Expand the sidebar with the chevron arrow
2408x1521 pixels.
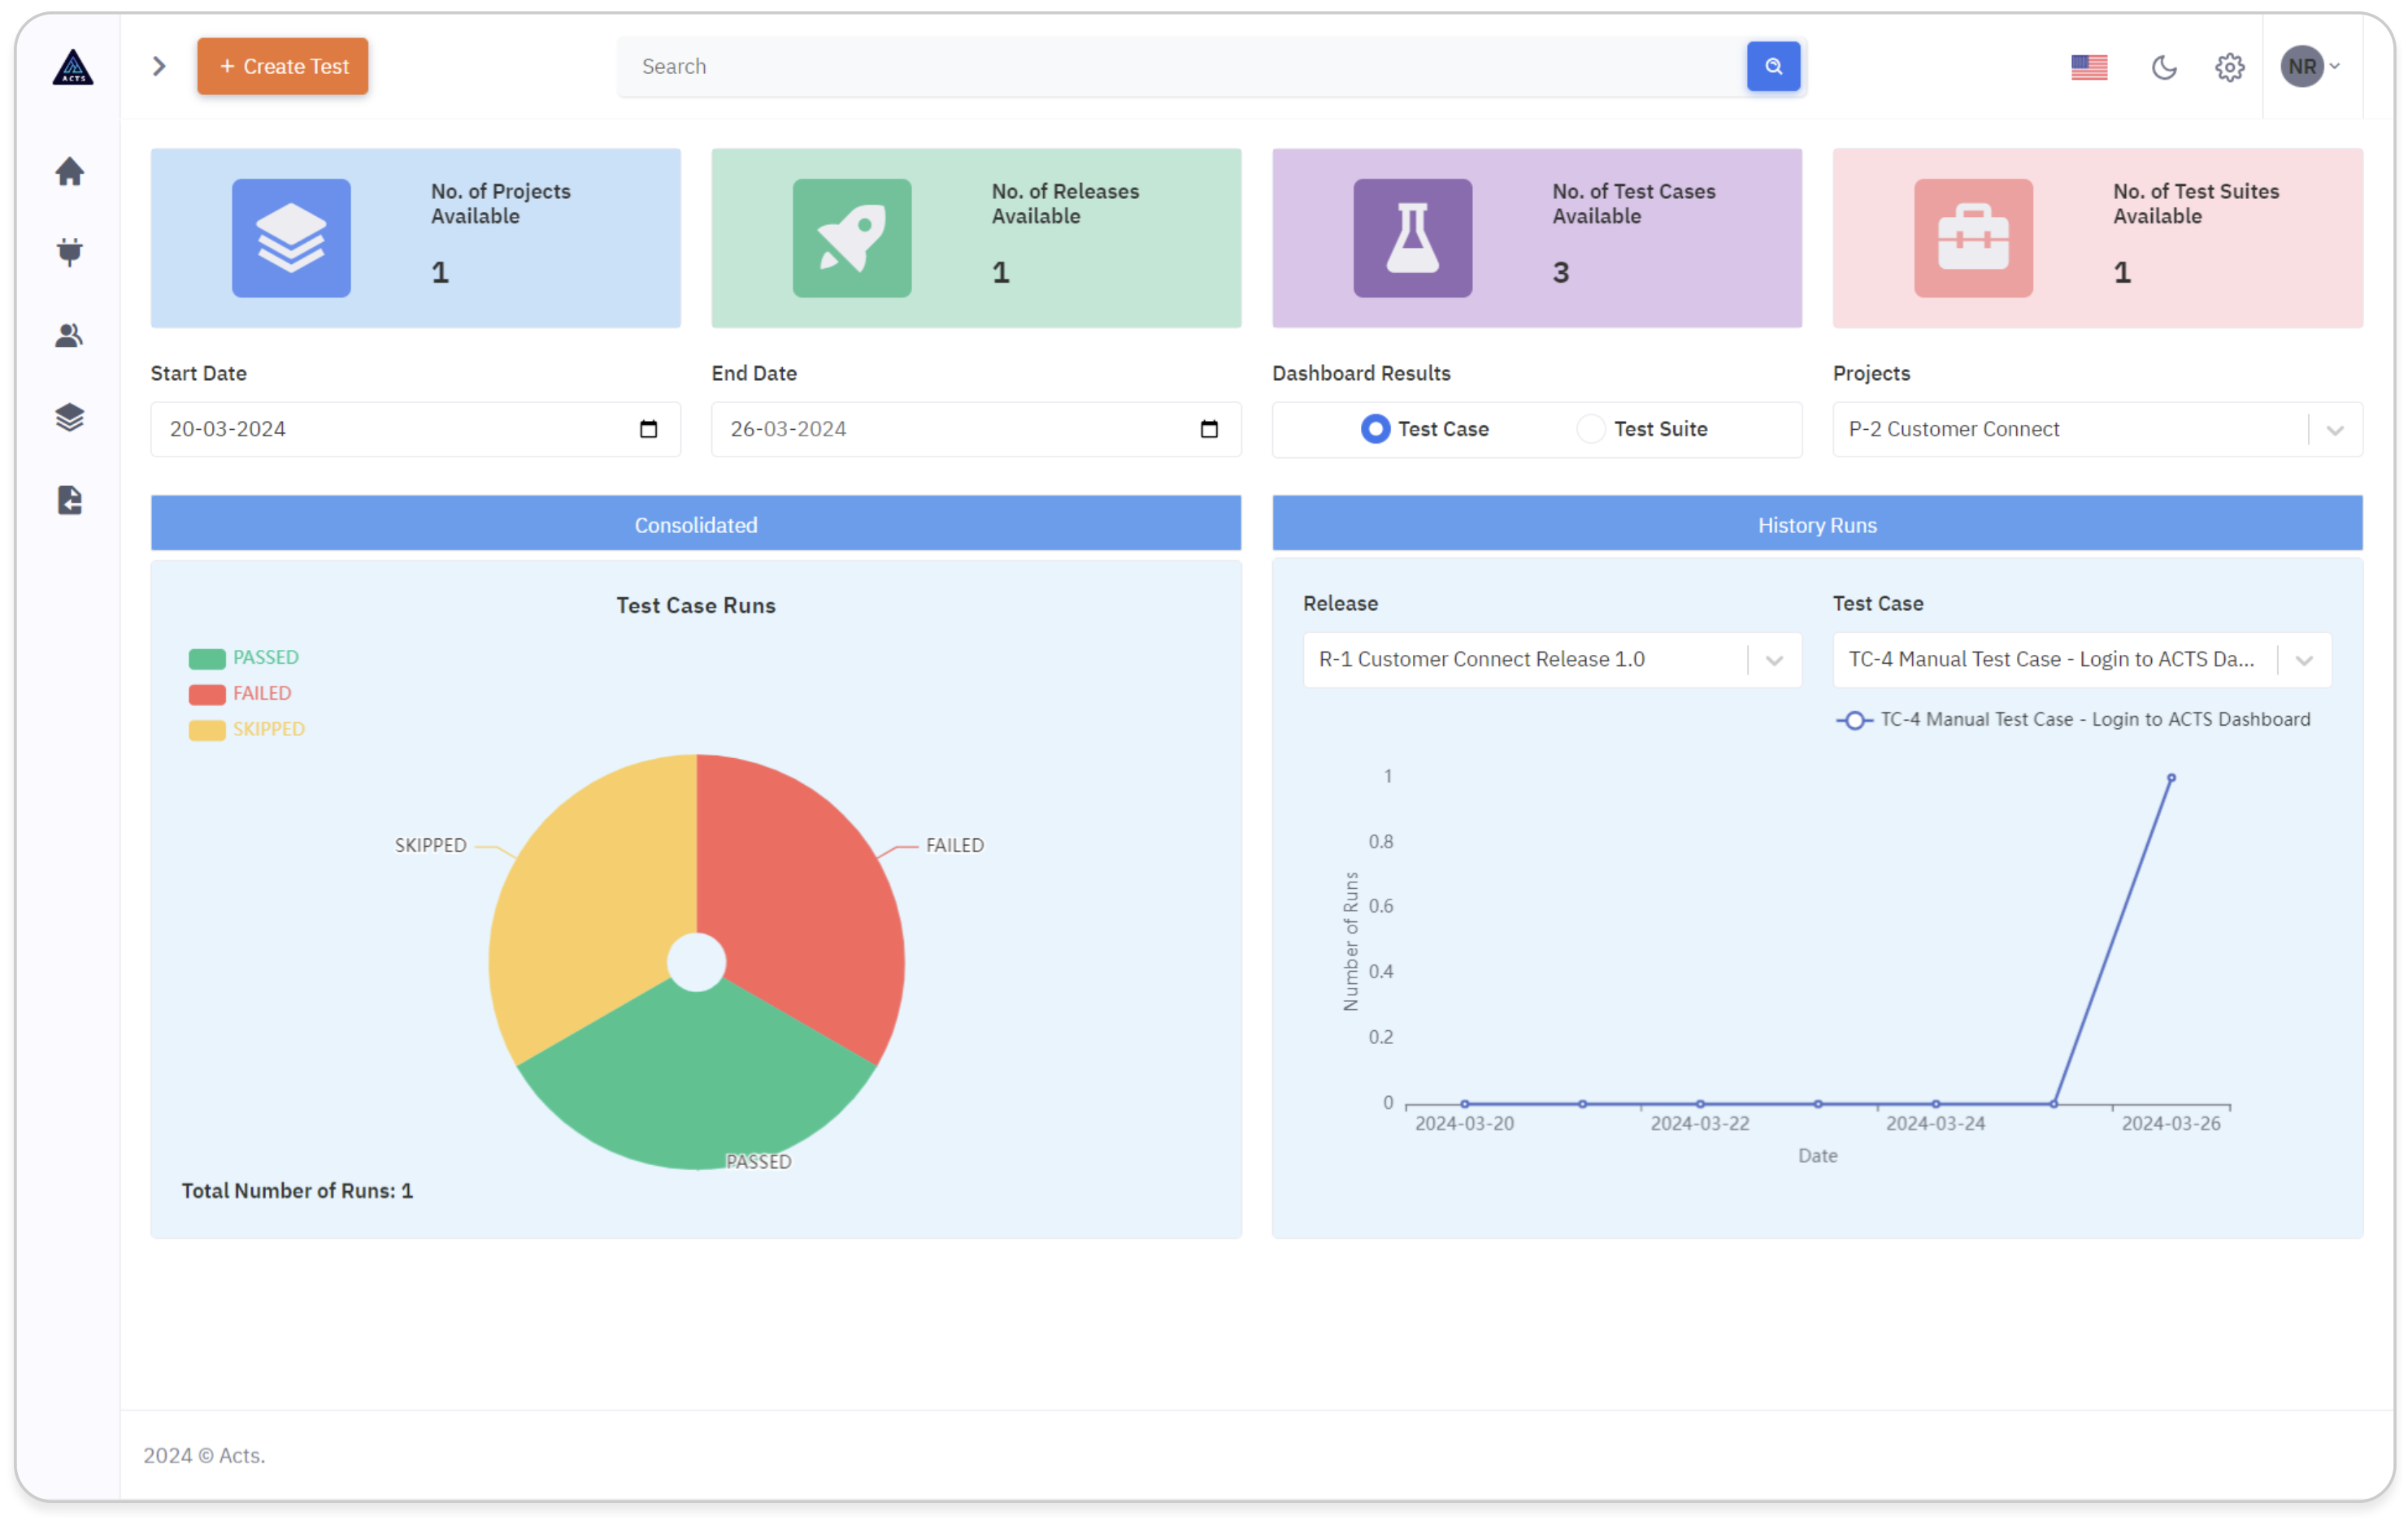click(x=158, y=66)
